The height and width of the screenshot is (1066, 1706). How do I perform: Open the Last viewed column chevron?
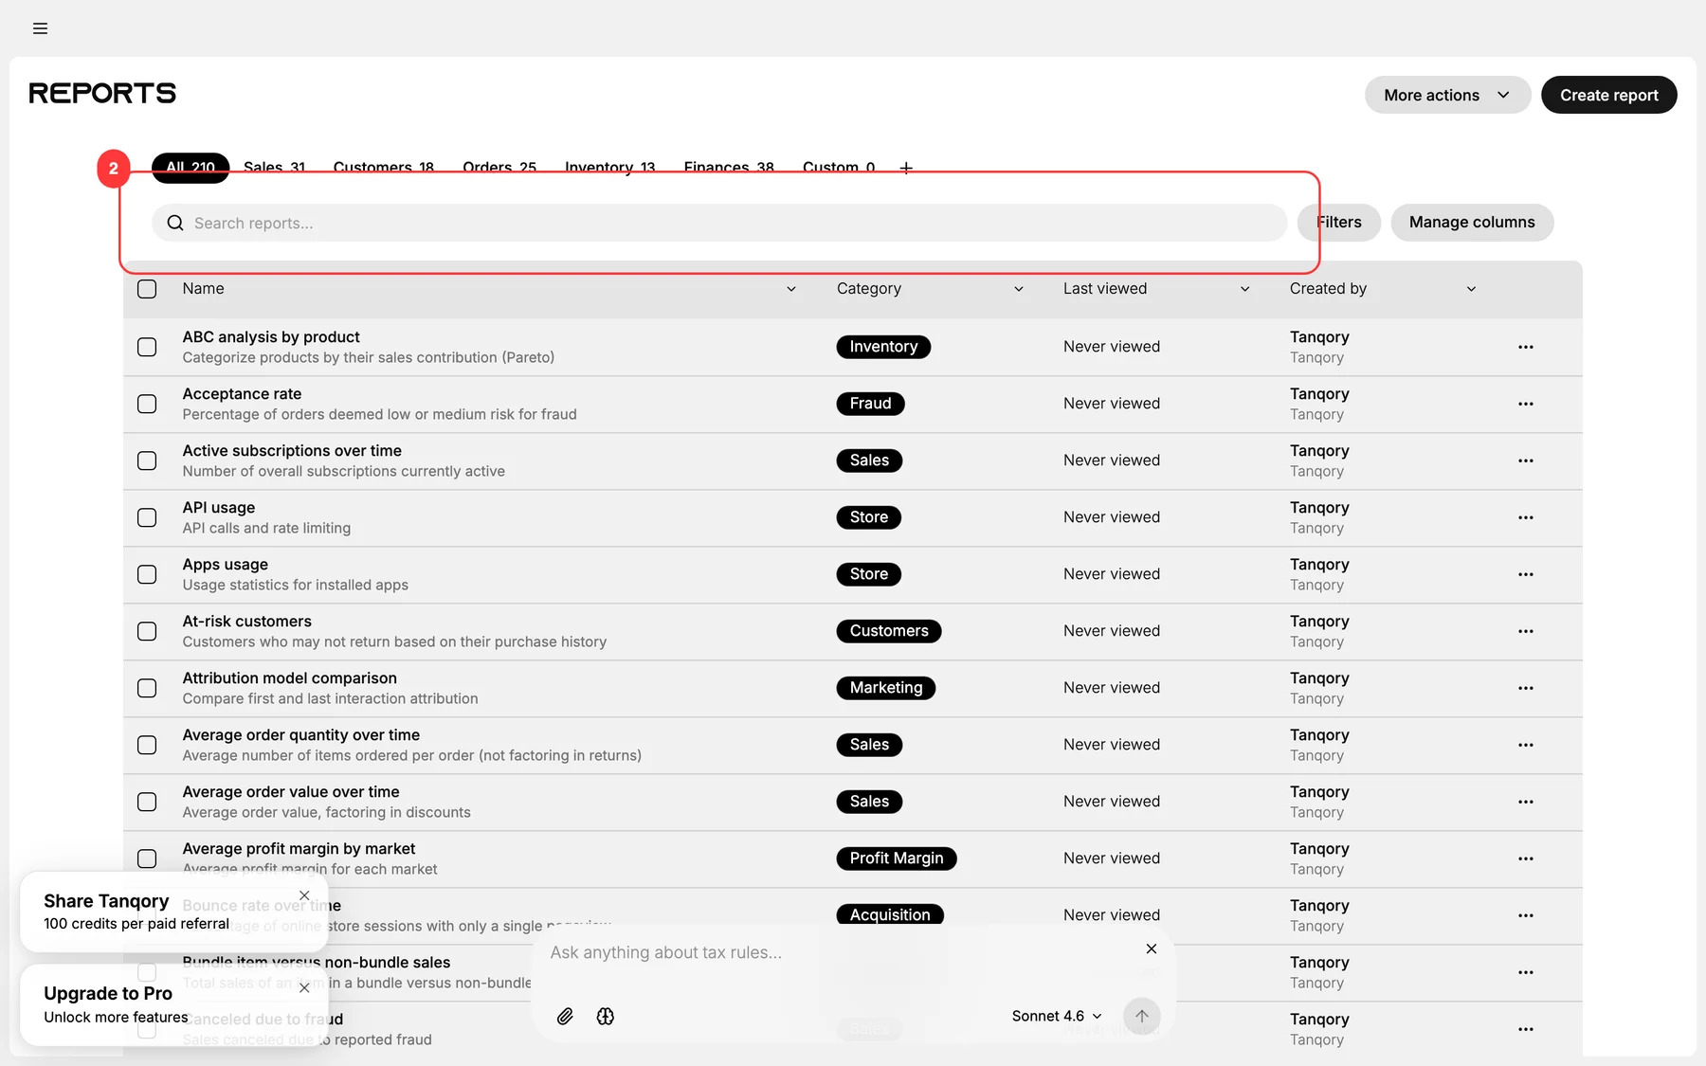(x=1245, y=289)
